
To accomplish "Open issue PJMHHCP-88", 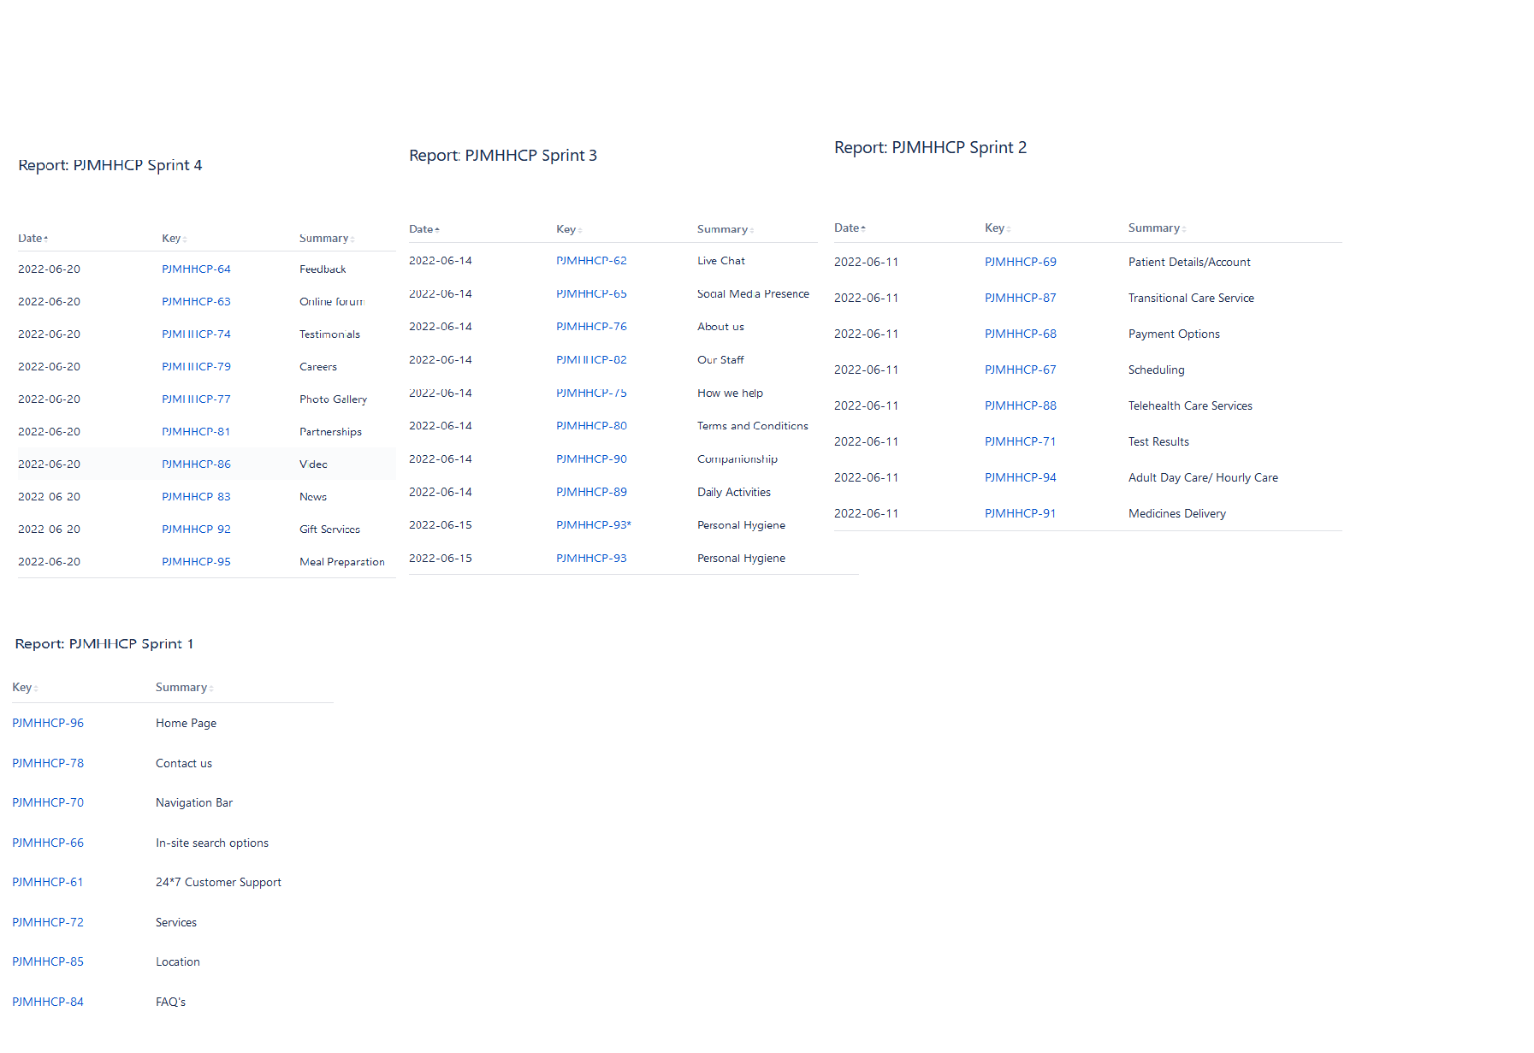I will [x=1021, y=406].
